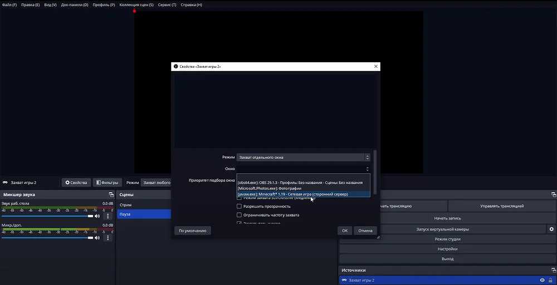Image resolution: width=557 pixels, height=285 pixels.
Task: Mute the Микр./доп. speaker icon
Action: pyautogui.click(x=97, y=238)
